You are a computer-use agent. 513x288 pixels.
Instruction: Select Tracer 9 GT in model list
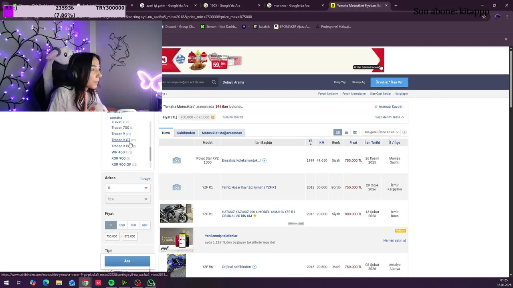point(121,140)
